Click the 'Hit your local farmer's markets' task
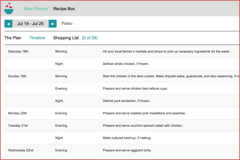 point(166,52)
